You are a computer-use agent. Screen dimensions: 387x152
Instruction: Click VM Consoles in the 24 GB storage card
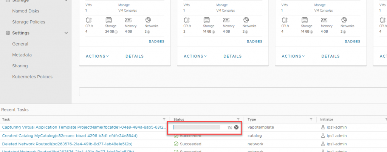click(128, 11)
